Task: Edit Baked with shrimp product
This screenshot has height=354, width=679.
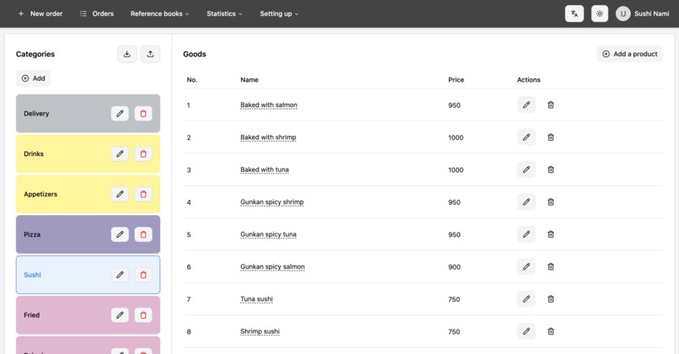Action: [x=527, y=137]
